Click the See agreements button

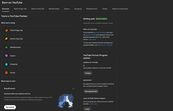[91, 91]
